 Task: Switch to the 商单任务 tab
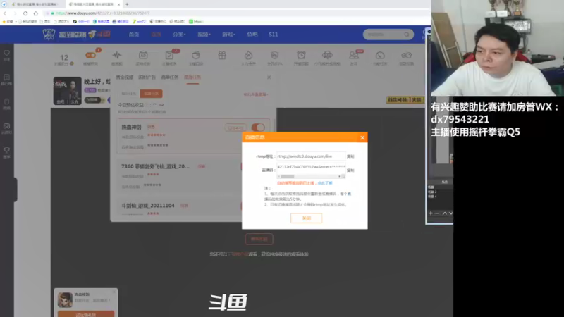click(x=170, y=77)
